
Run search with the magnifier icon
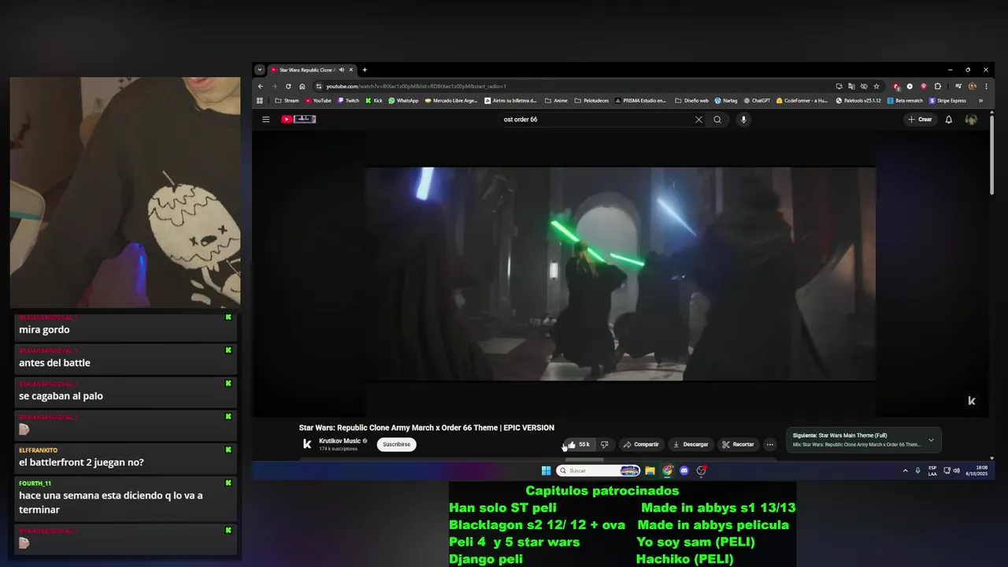click(717, 120)
